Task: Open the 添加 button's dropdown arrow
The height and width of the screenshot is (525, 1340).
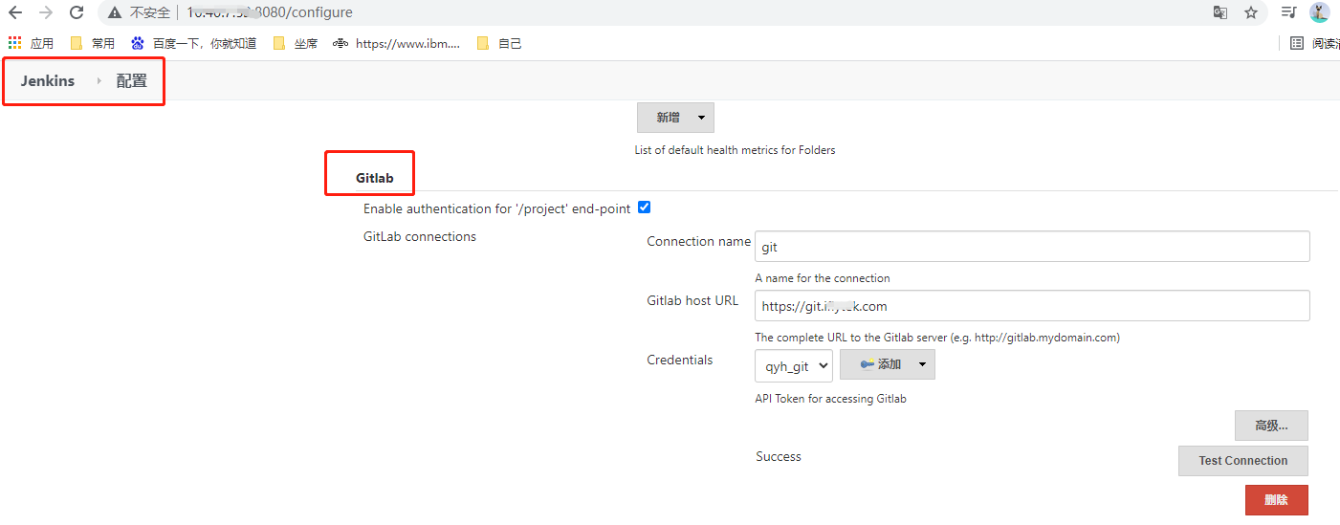Action: pyautogui.click(x=923, y=364)
